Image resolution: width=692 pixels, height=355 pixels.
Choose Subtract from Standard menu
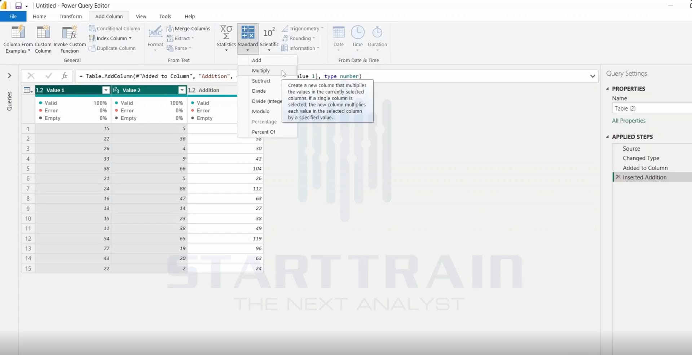pyautogui.click(x=267, y=81)
